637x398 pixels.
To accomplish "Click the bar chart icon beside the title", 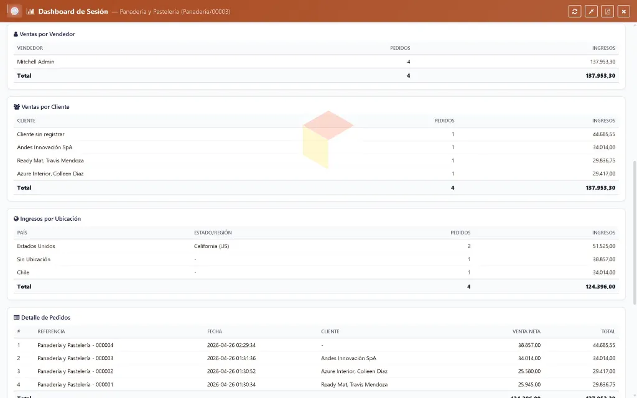I will click(x=30, y=11).
